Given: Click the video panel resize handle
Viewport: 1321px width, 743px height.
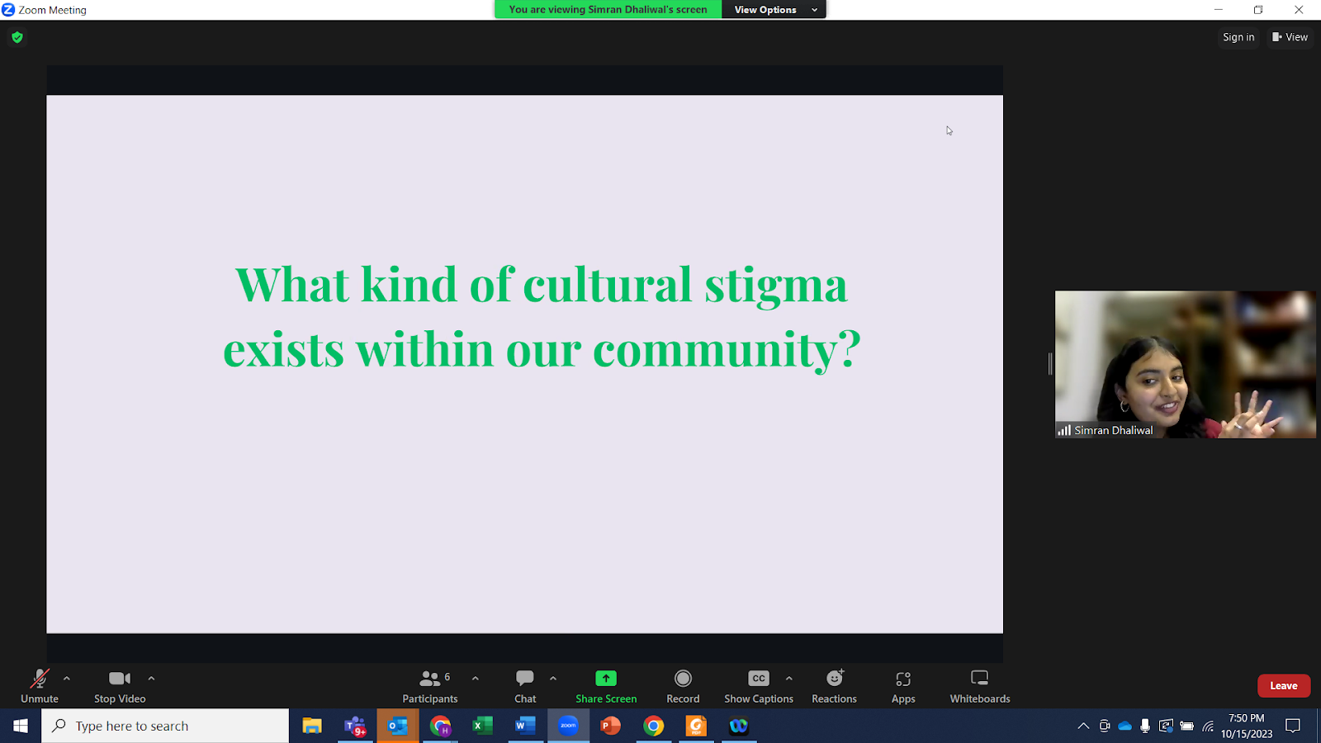Looking at the screenshot, I should (1050, 363).
